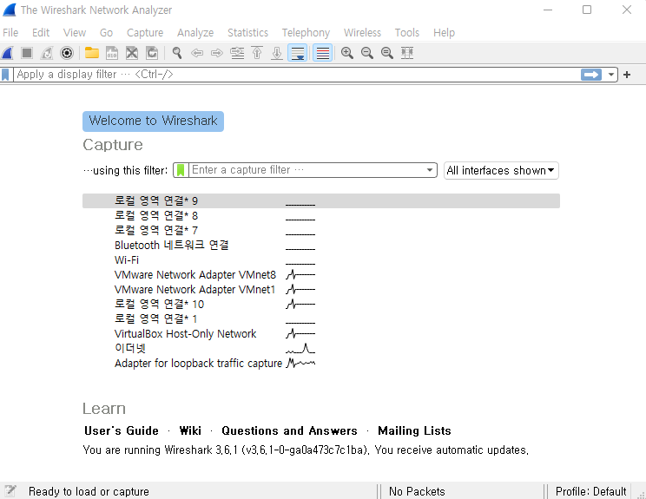Open the Help menu

pos(445,32)
